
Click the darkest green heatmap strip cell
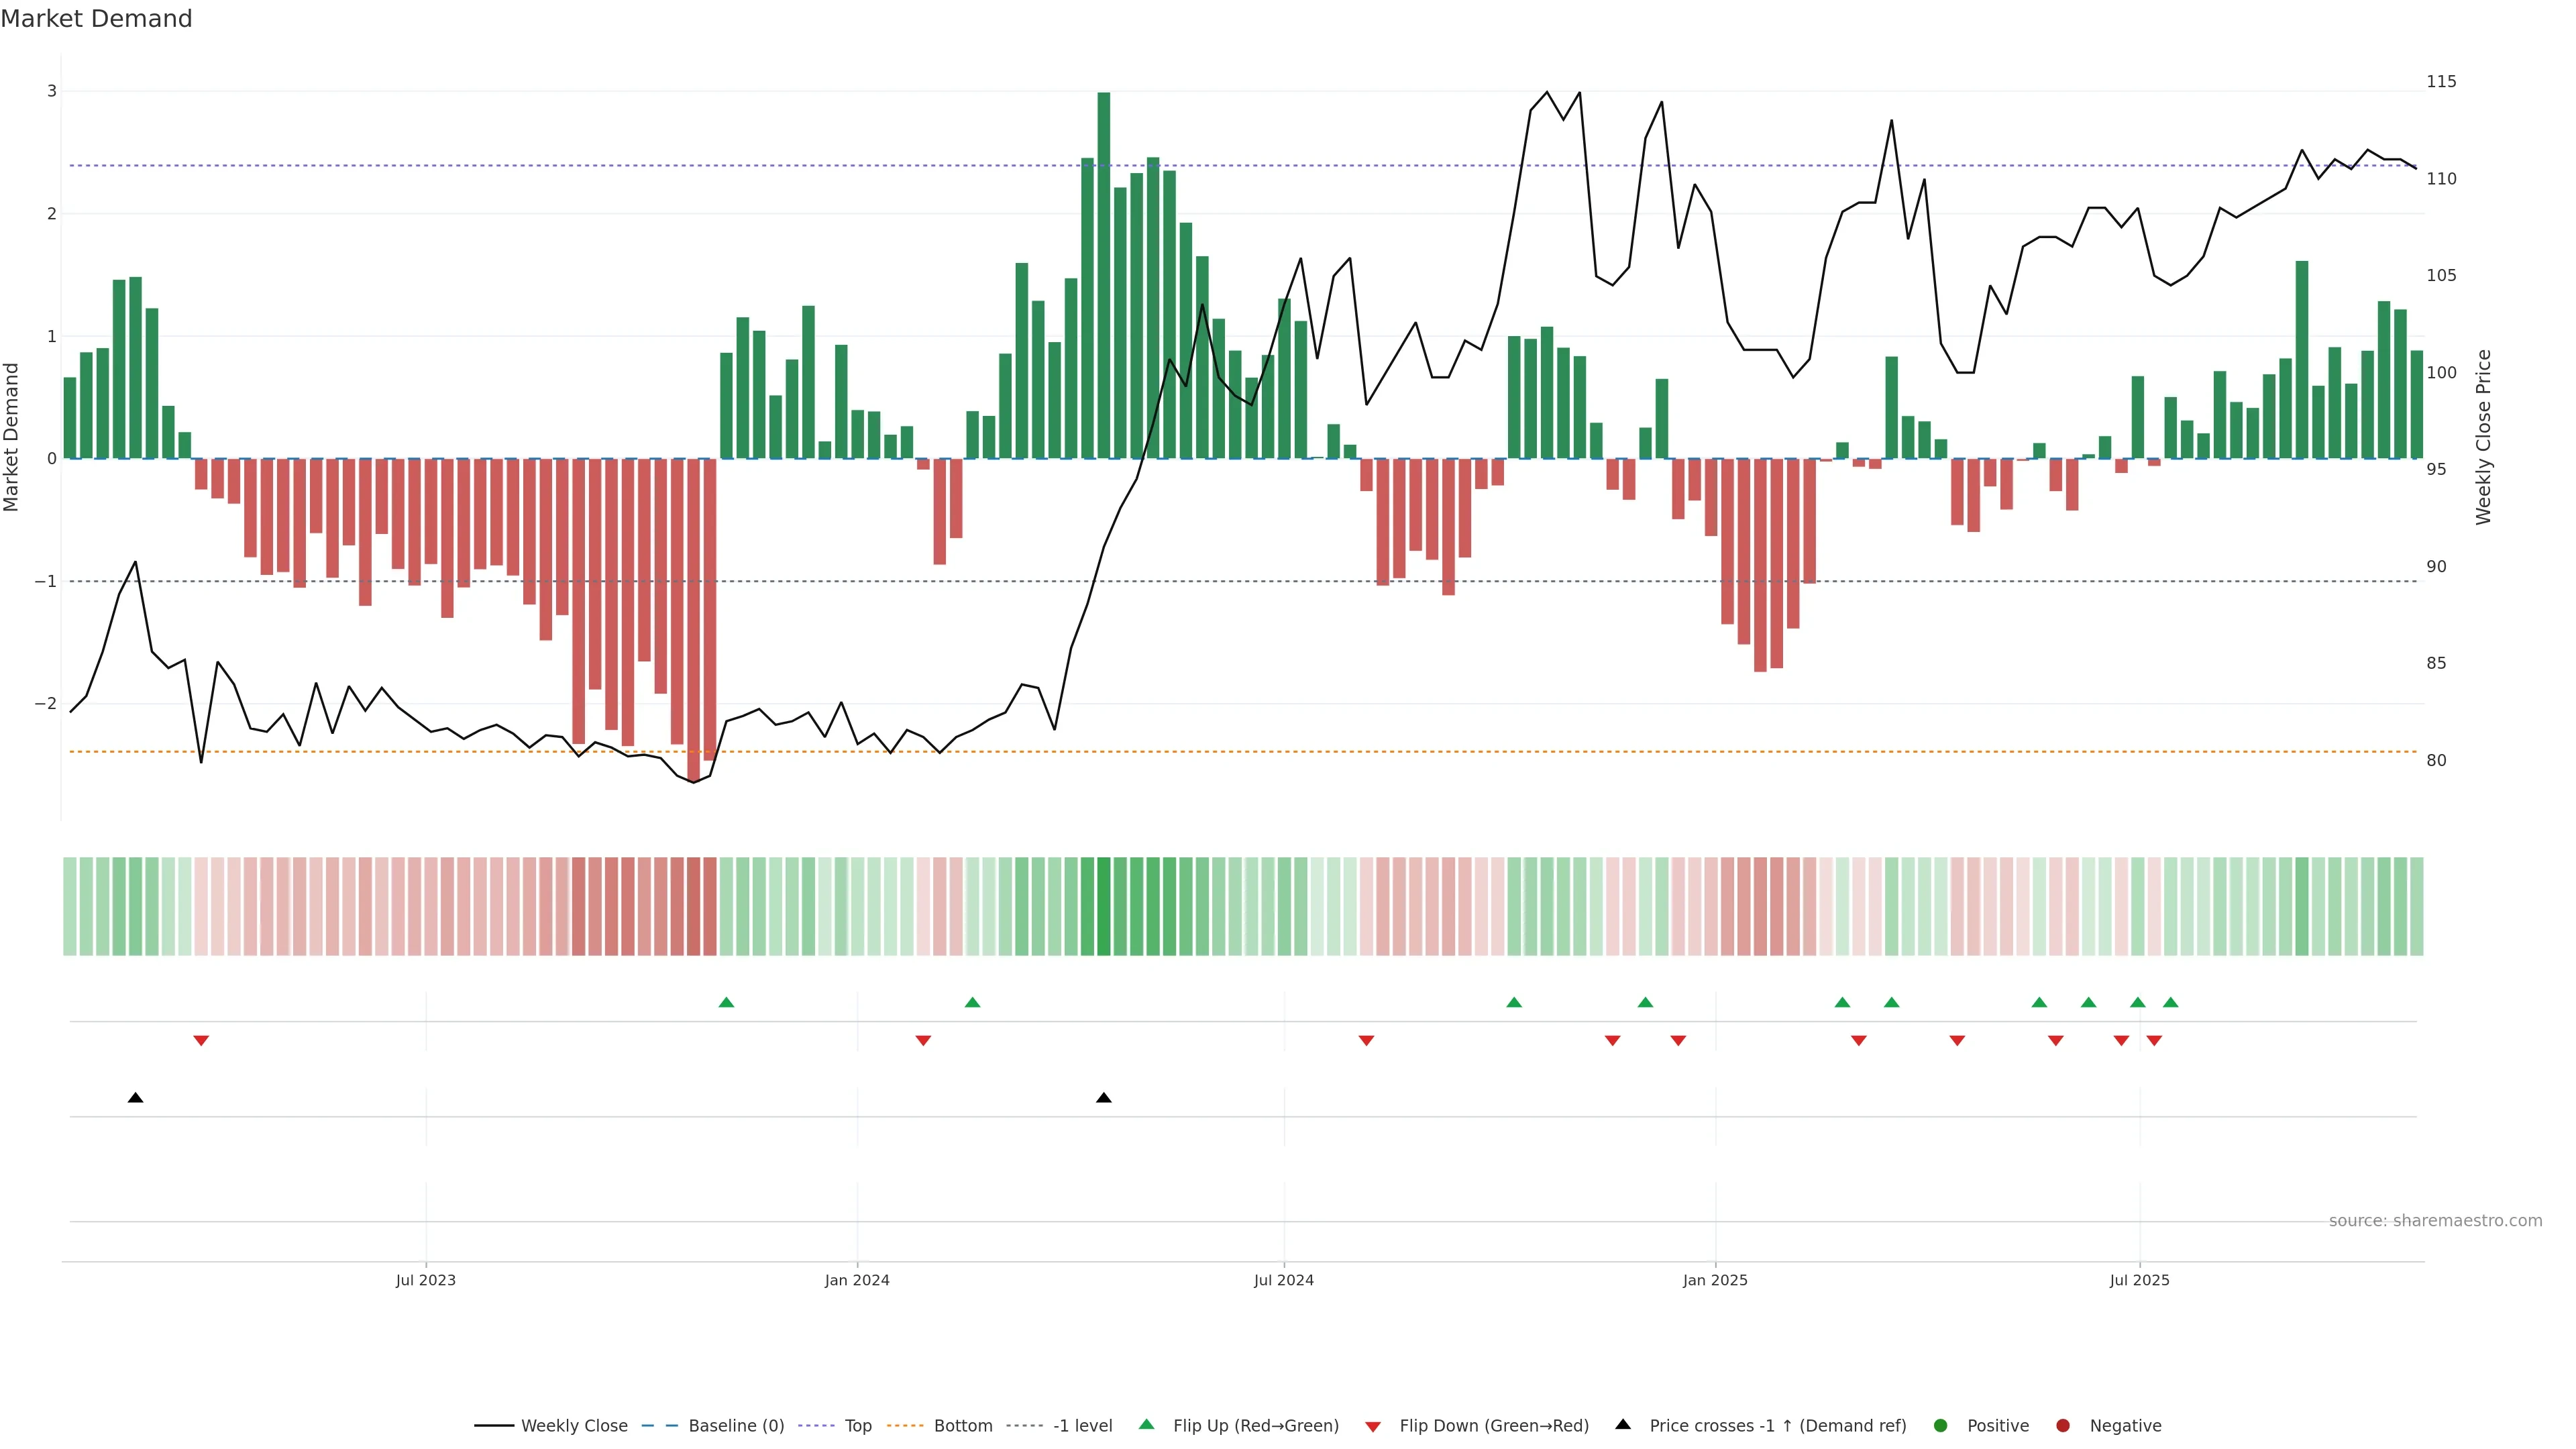pos(1104,906)
